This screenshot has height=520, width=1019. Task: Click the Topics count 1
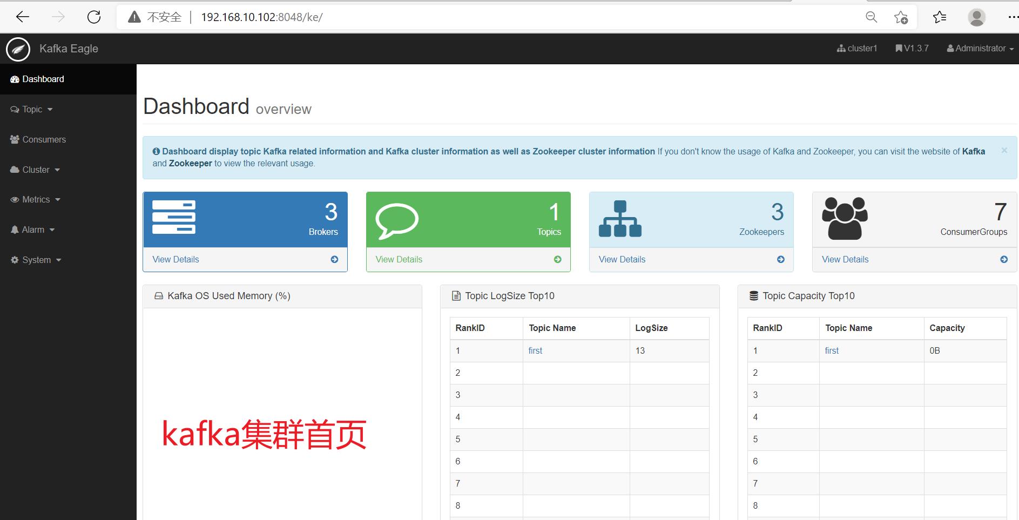(555, 212)
